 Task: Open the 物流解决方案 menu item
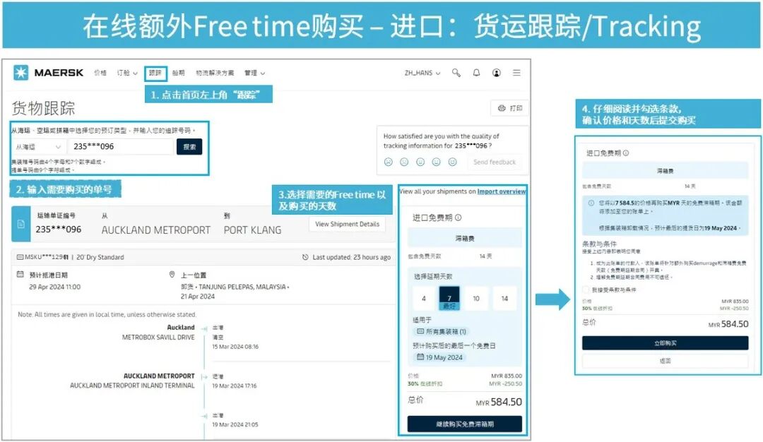pyautogui.click(x=215, y=73)
